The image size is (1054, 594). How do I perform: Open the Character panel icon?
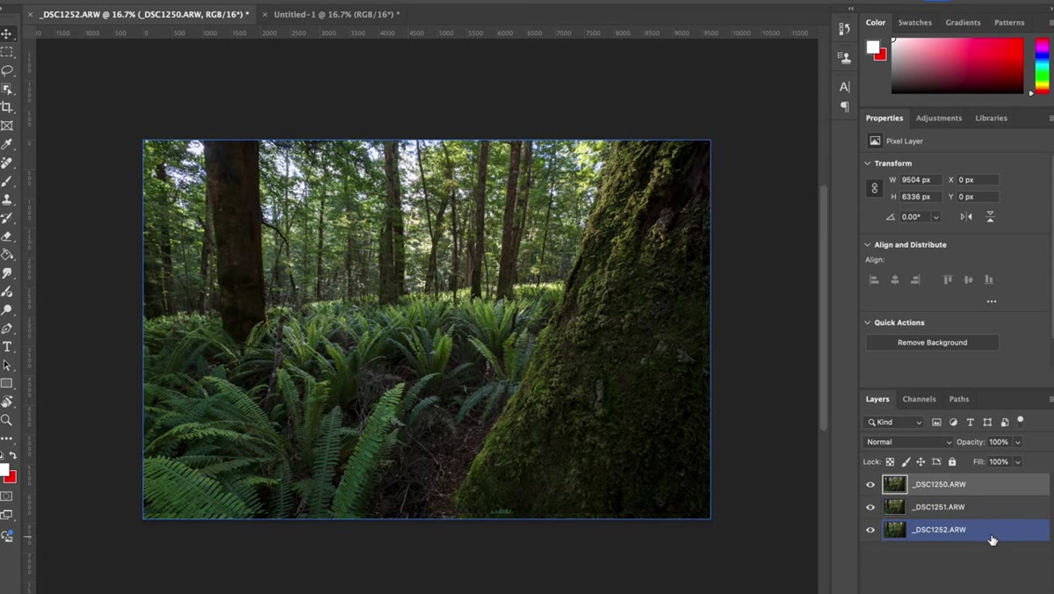(x=845, y=87)
